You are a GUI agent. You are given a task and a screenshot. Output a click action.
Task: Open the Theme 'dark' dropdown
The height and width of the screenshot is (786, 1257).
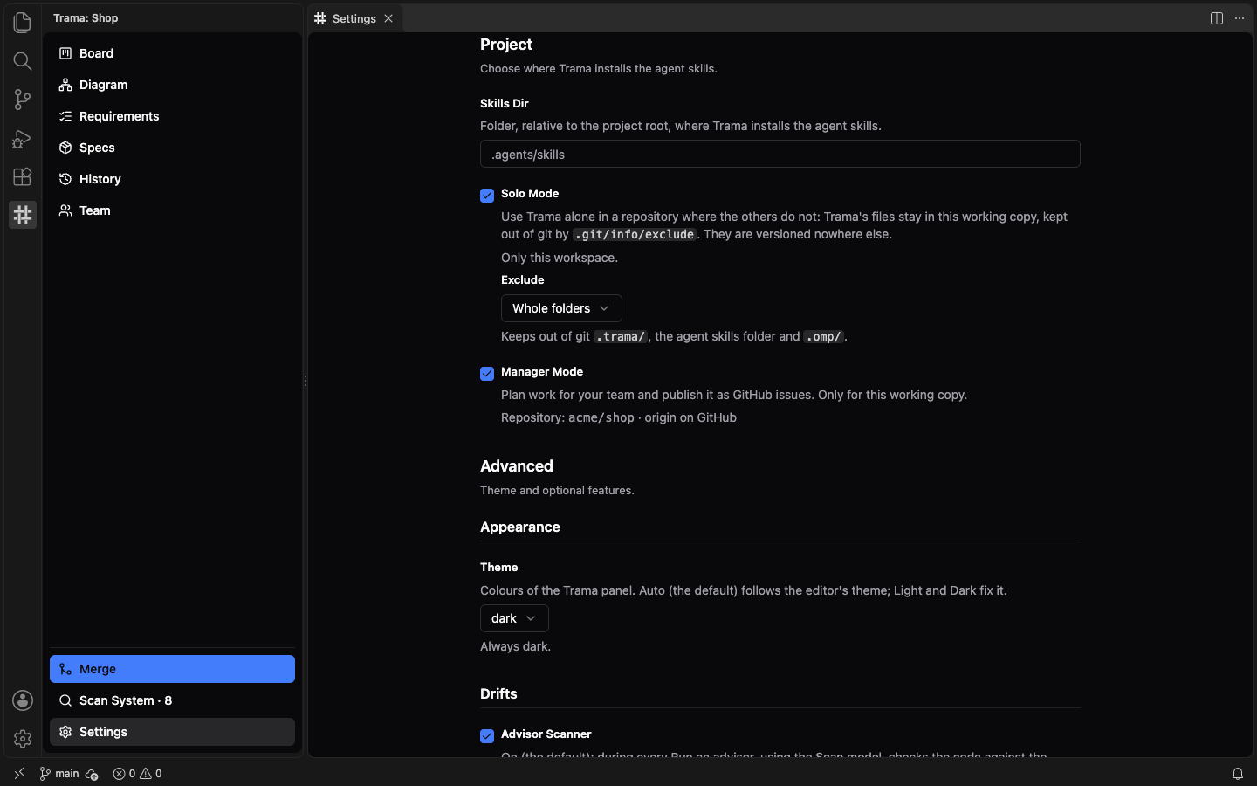514,618
